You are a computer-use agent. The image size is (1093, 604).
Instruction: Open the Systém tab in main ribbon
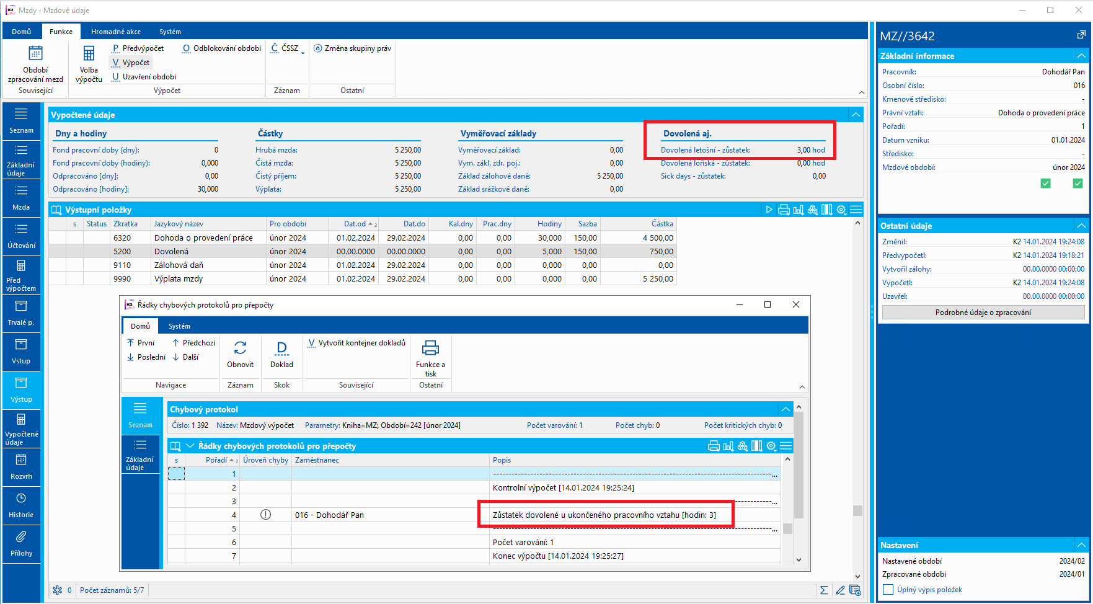pyautogui.click(x=170, y=32)
